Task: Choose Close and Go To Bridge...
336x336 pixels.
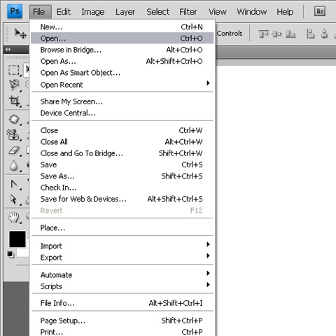Action: [x=122, y=153]
